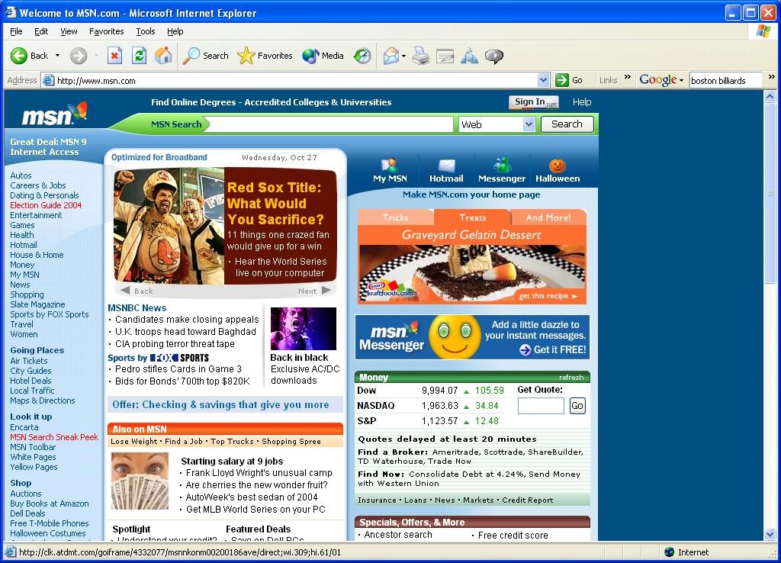Image resolution: width=781 pixels, height=563 pixels.
Task: Open the Messenger icon in MSN header
Action: [x=502, y=166]
